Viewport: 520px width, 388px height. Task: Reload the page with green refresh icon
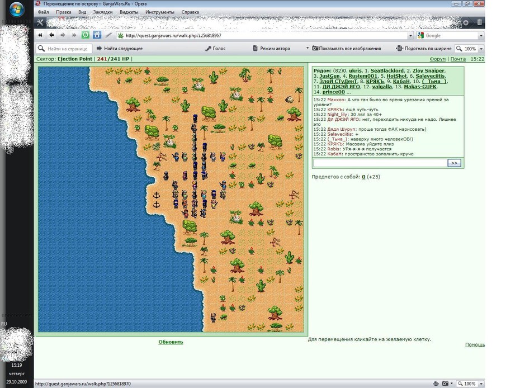click(x=86, y=35)
